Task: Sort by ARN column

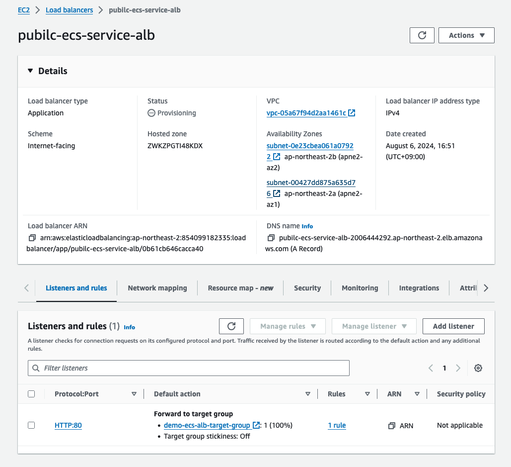Action: (417, 394)
